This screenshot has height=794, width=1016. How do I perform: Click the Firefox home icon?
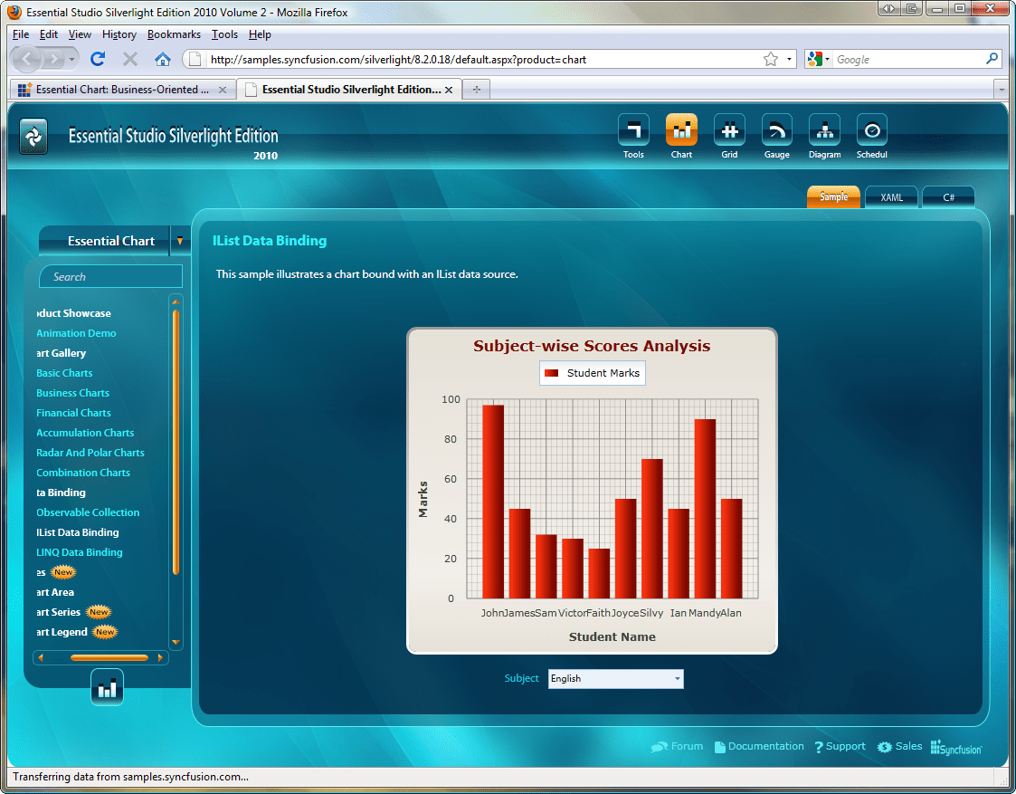(x=164, y=58)
